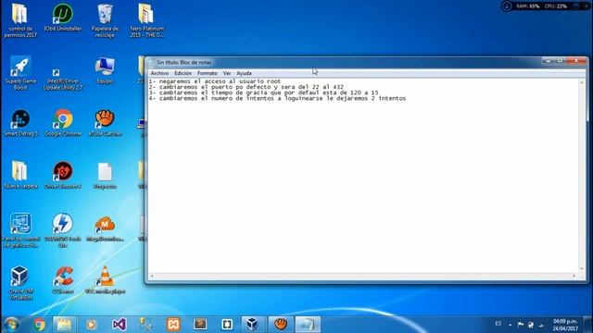Launch XAMPP from the taskbar
The height and width of the screenshot is (333, 593).
(173, 325)
